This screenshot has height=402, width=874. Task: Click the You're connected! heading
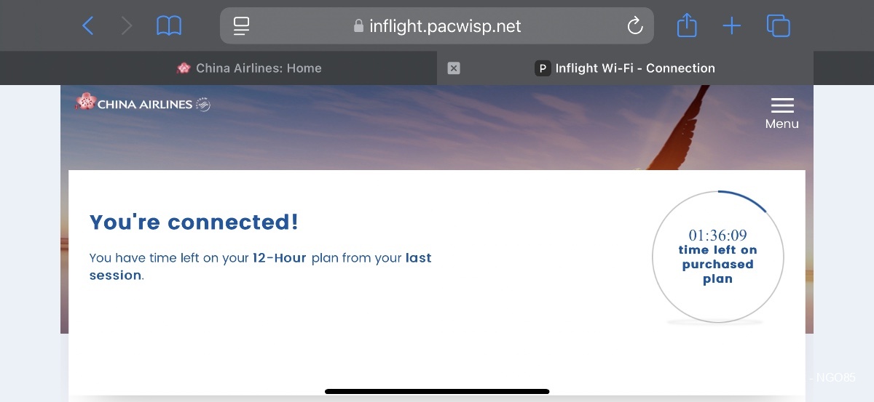click(x=194, y=222)
